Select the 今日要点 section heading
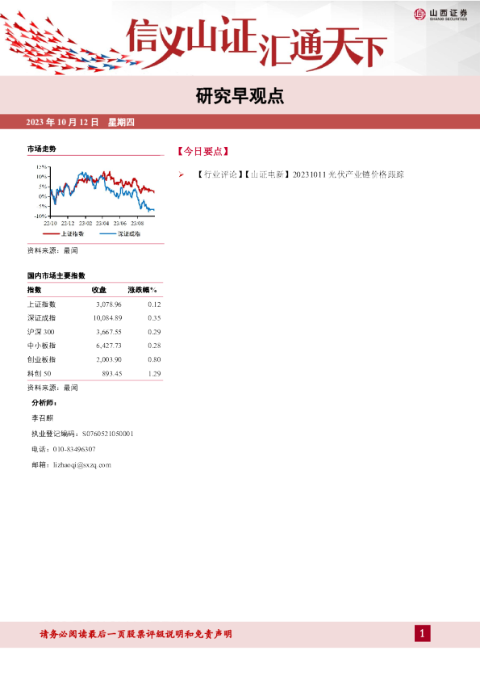 [x=202, y=151]
